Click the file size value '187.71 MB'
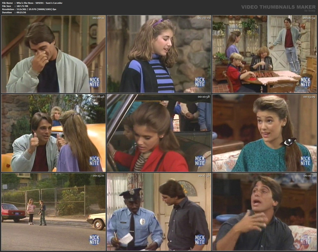 point(22,6)
